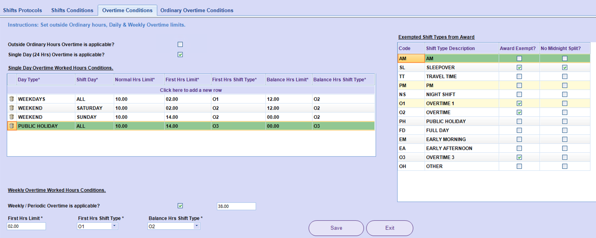Expand the Balance Hrs Shift Type dropdown
The height and width of the screenshot is (238, 596).
coord(196,226)
